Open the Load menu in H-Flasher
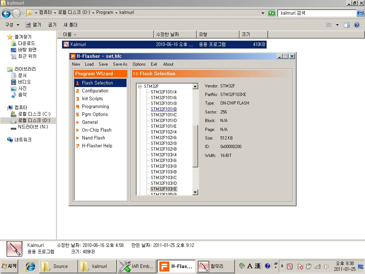 click(x=89, y=64)
